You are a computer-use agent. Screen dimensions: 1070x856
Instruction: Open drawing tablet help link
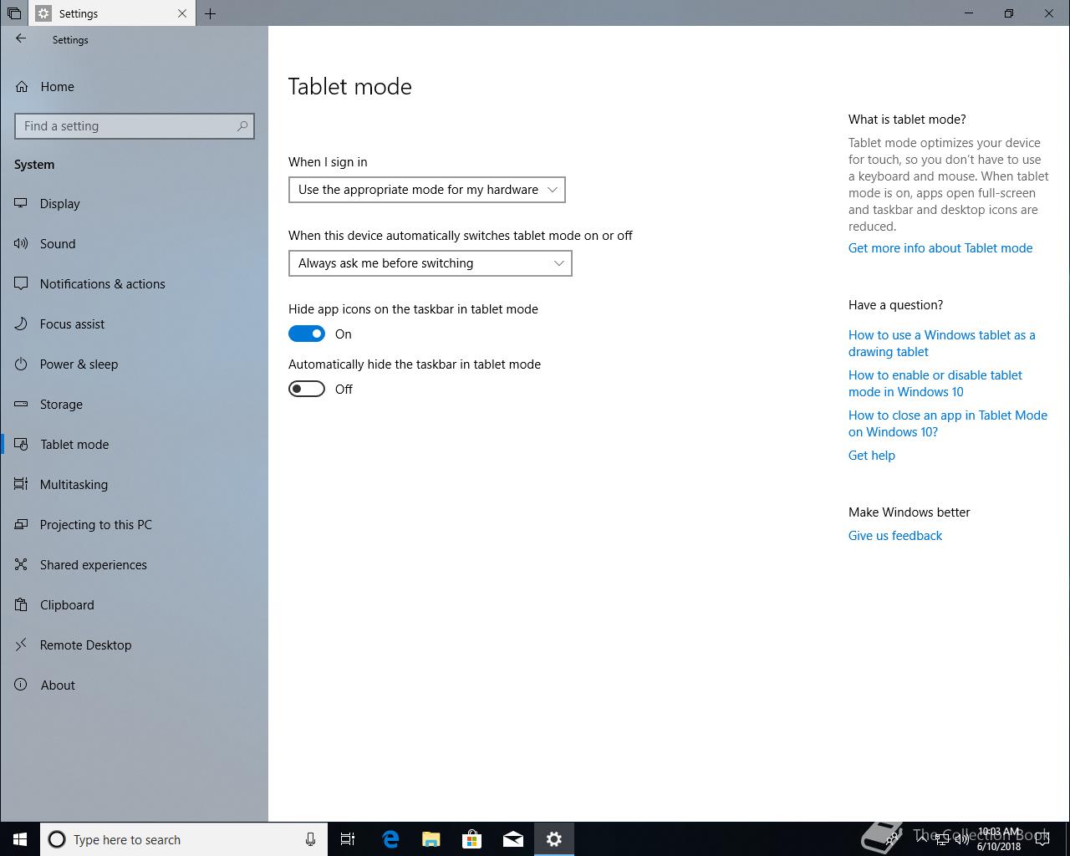(x=942, y=344)
